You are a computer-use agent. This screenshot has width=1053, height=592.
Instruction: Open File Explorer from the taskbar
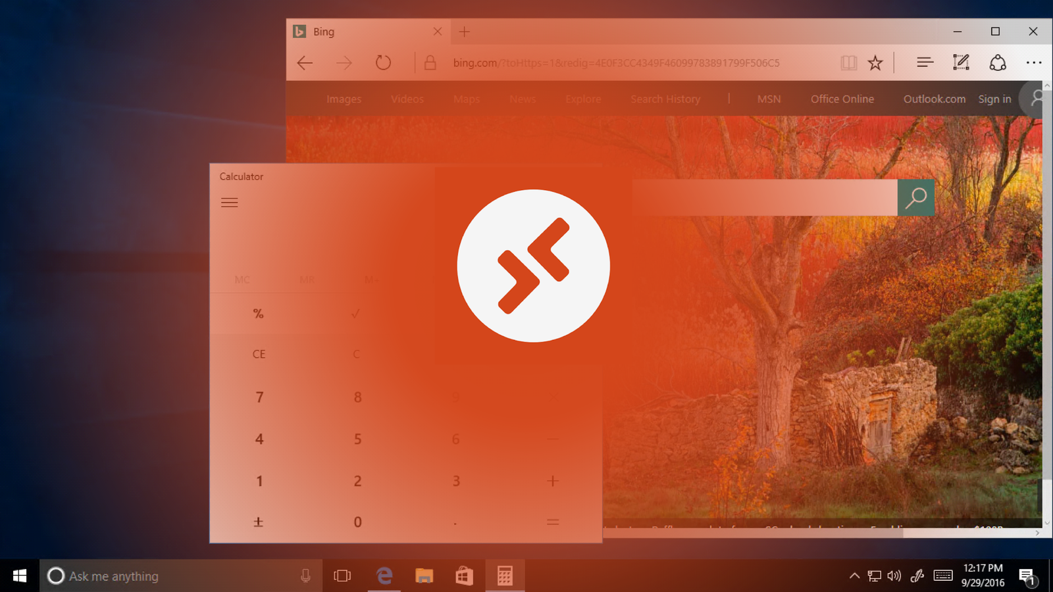point(424,576)
